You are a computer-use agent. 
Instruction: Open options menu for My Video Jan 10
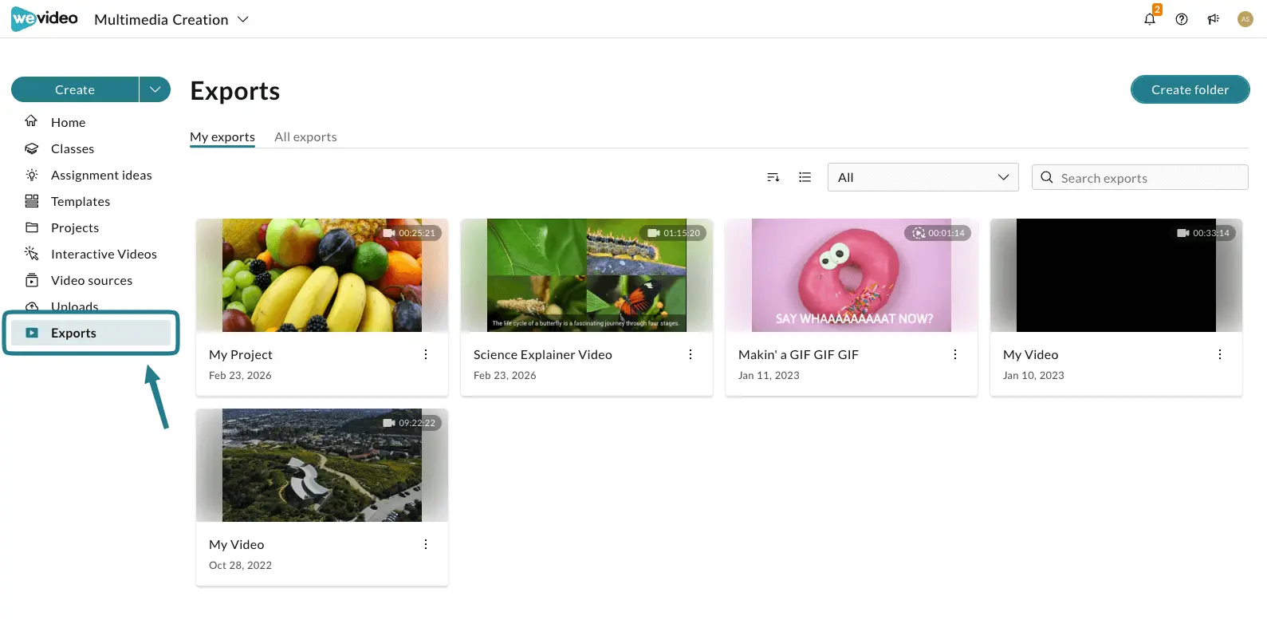point(1220,354)
